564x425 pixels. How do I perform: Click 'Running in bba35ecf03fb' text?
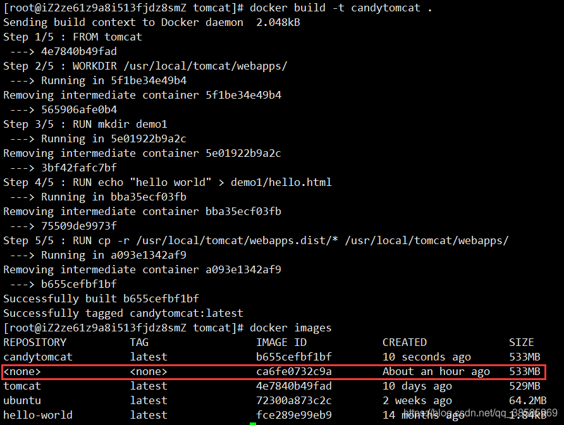point(114,197)
